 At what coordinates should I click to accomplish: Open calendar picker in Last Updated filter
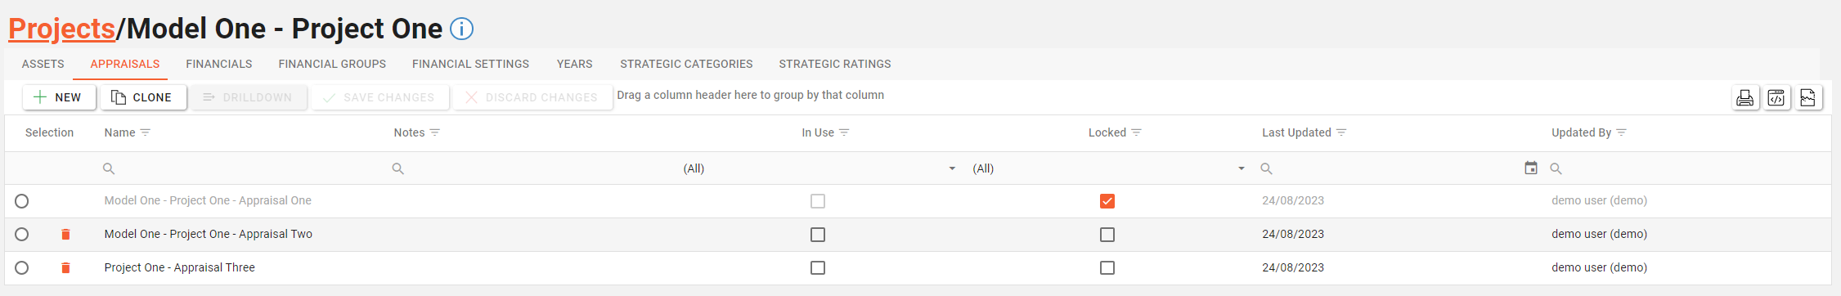point(1531,168)
